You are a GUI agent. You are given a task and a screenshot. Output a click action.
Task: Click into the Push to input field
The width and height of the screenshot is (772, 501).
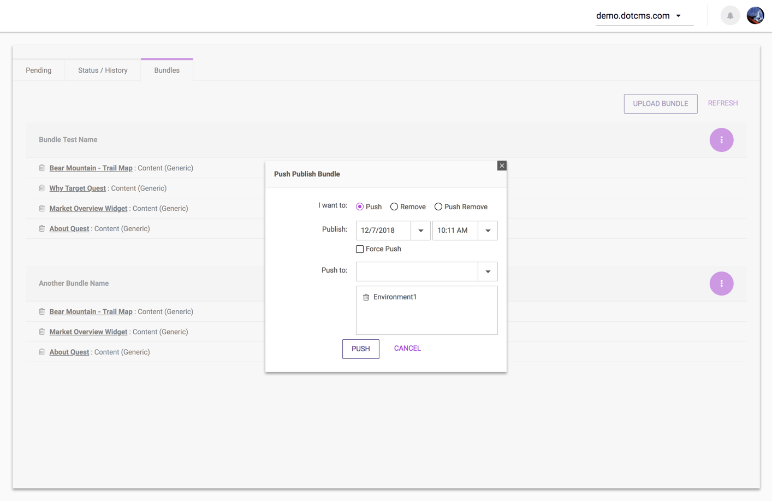click(417, 272)
